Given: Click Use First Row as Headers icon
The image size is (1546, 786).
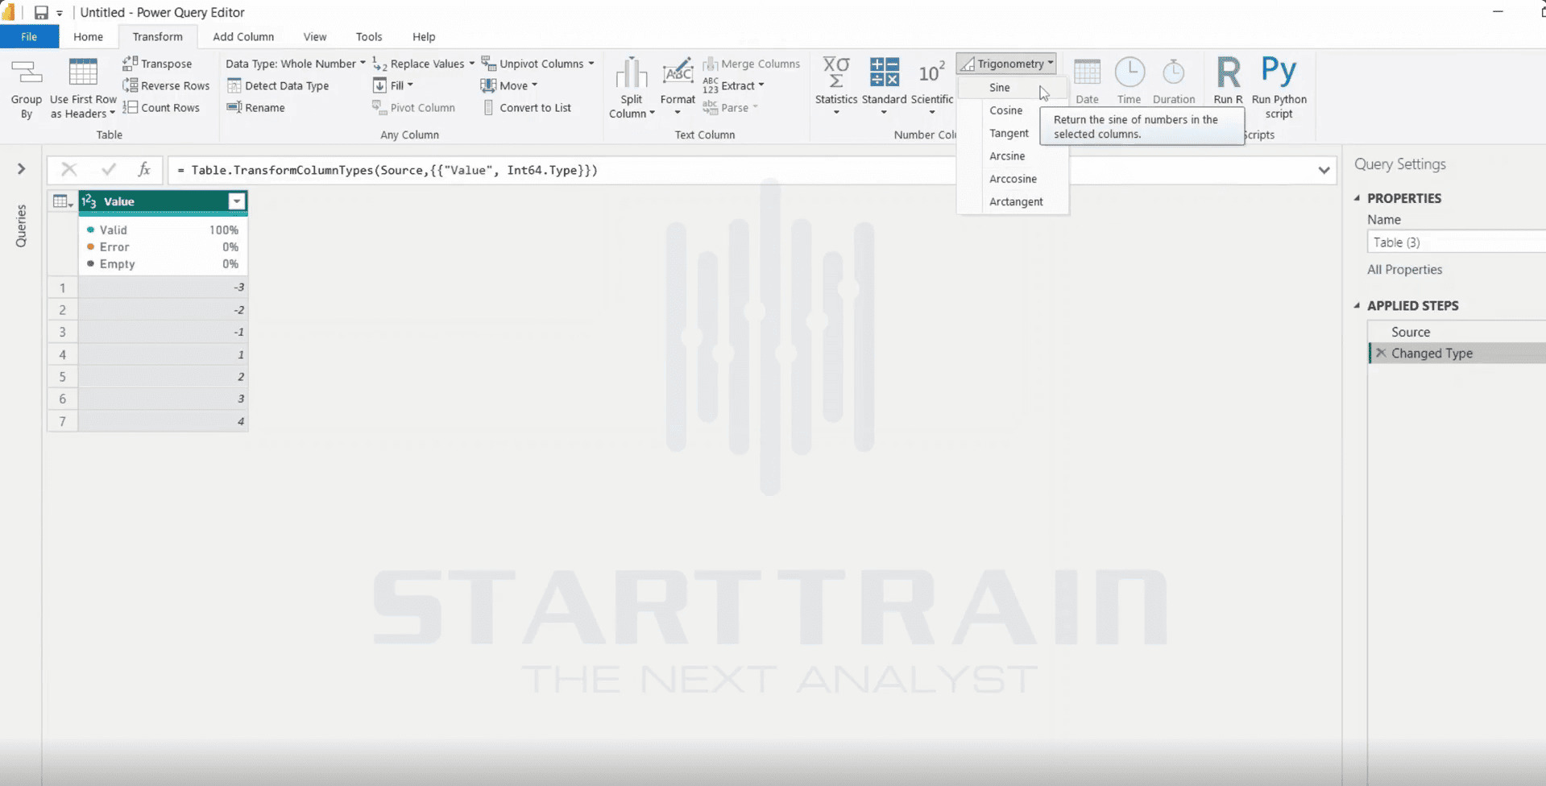Looking at the screenshot, I should [83, 72].
